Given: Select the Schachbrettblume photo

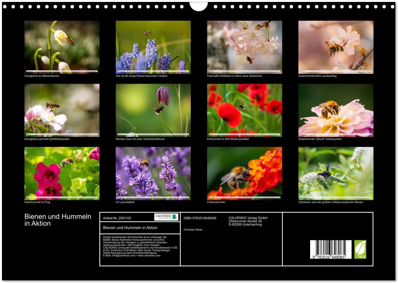Looking at the screenshot, I should (153, 110).
